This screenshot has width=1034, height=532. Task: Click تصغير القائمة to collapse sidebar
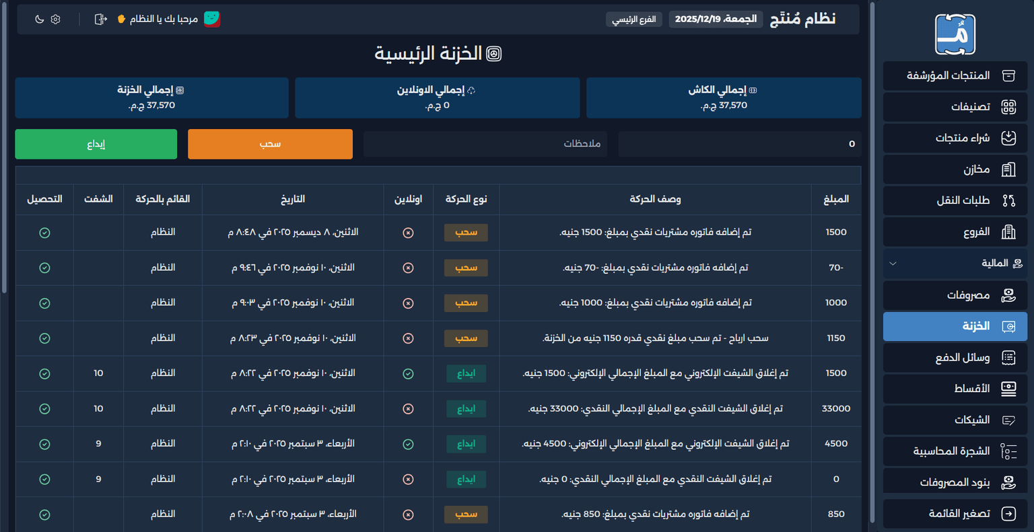coord(955,514)
